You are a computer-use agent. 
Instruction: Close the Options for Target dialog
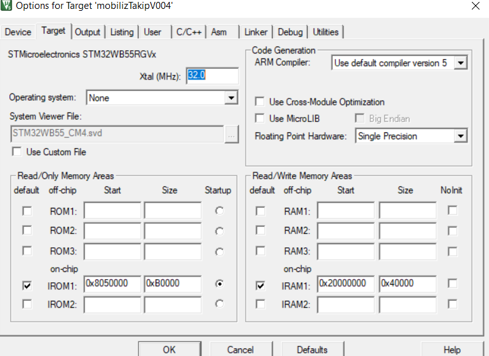click(476, 6)
